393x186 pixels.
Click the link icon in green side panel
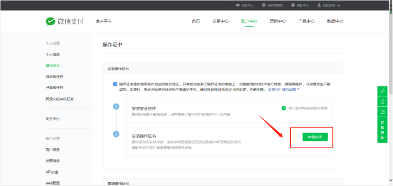(x=383, y=91)
